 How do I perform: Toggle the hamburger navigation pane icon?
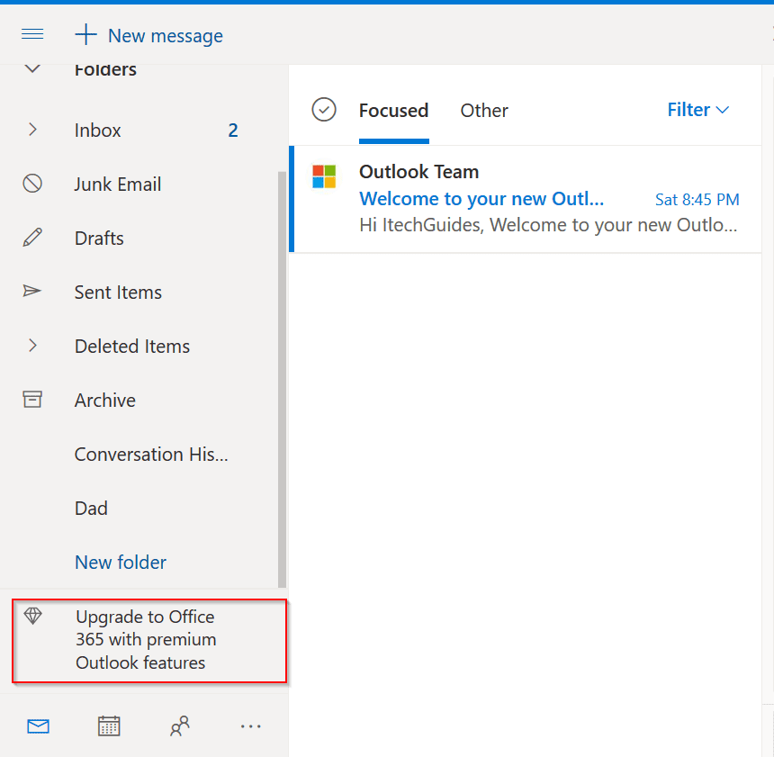(32, 34)
